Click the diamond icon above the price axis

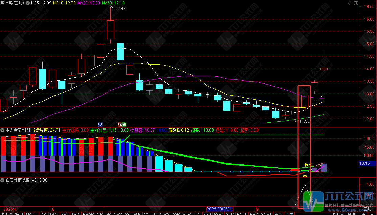coord(350,3)
